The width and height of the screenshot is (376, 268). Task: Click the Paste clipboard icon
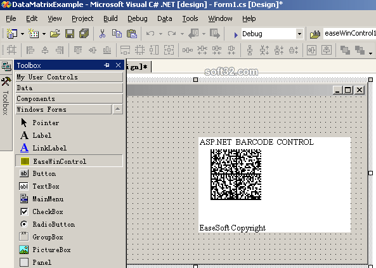click(132, 34)
